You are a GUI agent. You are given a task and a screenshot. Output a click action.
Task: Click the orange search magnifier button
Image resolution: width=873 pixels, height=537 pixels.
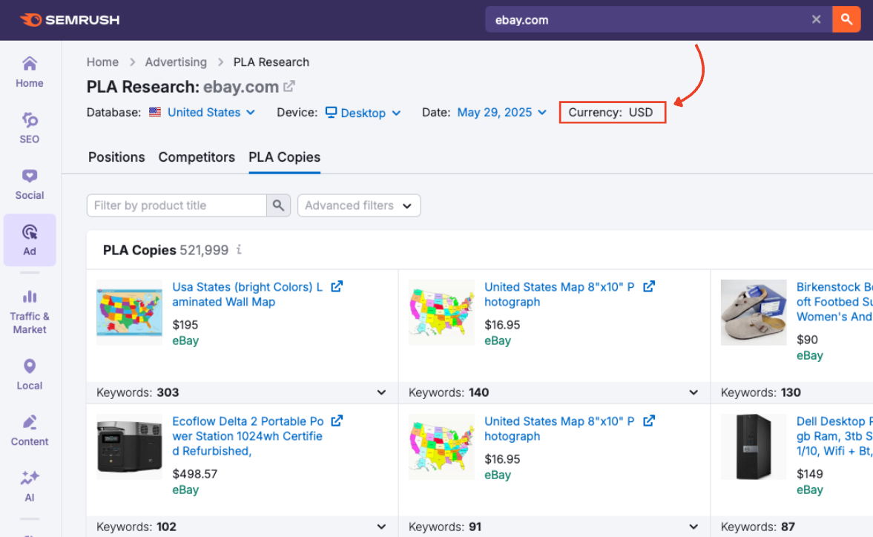point(846,19)
